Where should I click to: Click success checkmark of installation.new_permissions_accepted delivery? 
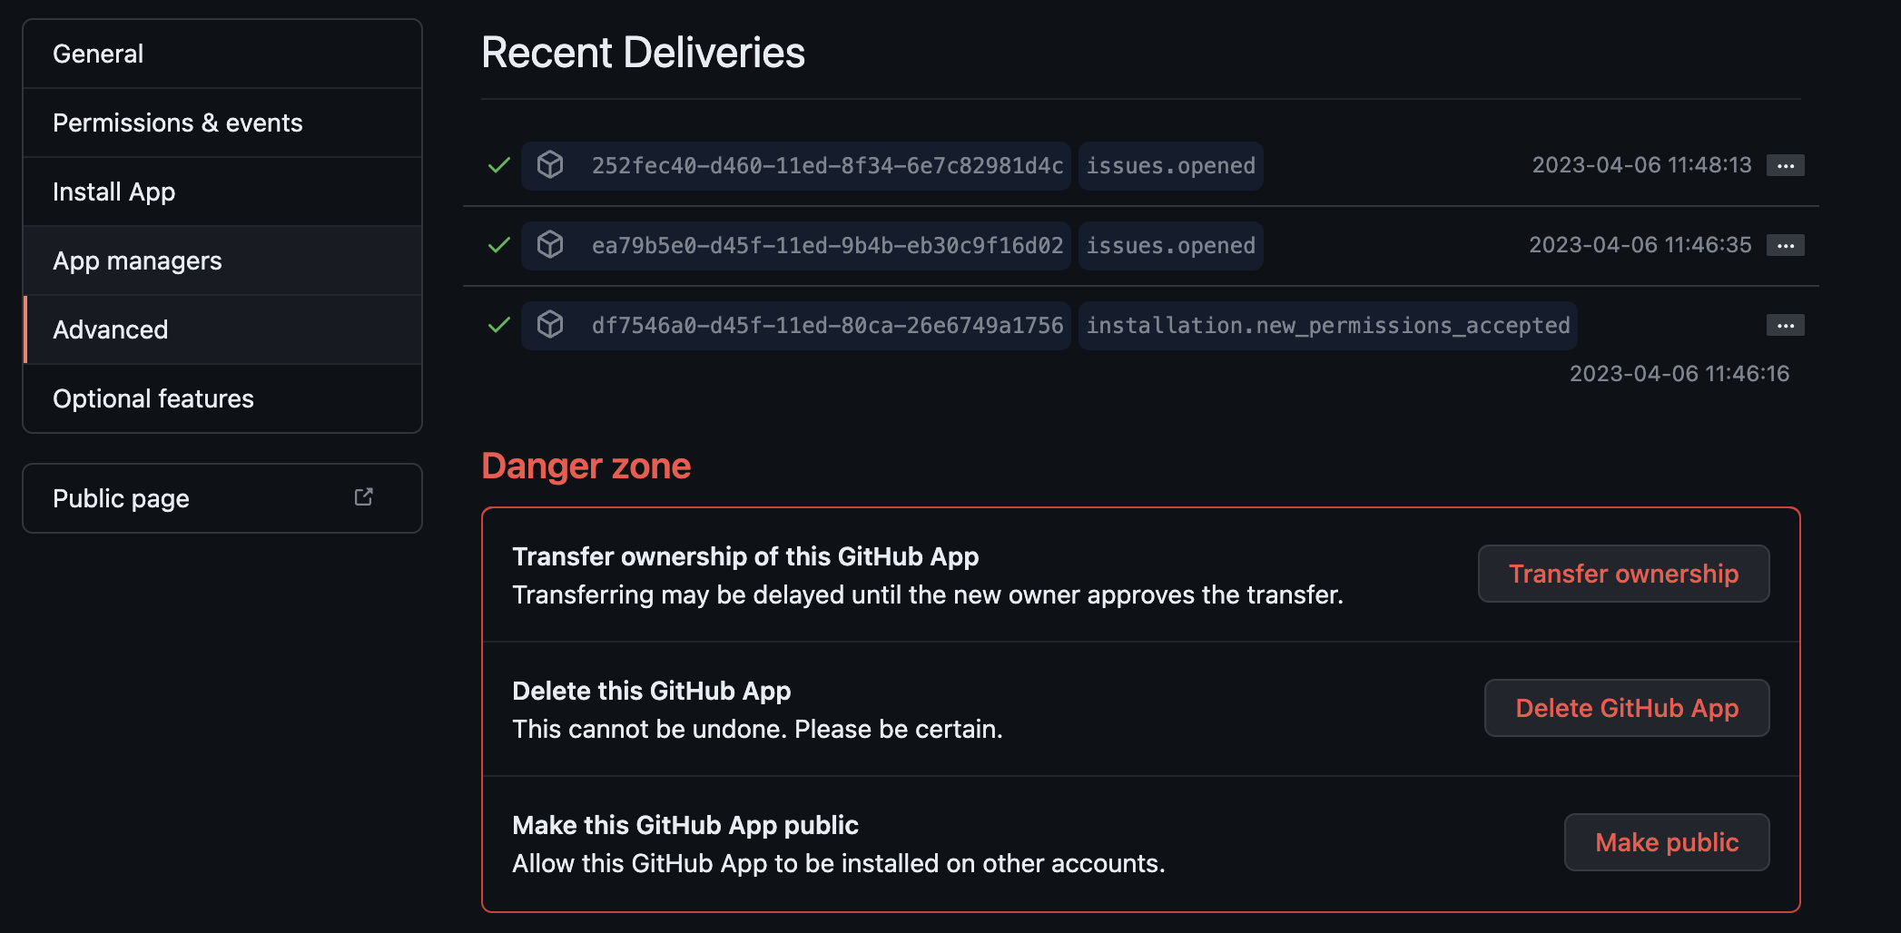499,325
